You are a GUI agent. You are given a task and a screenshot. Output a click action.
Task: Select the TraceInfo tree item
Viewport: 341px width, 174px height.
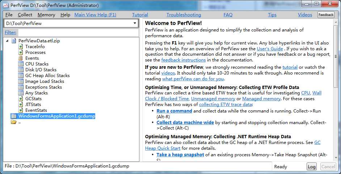coord(35,47)
